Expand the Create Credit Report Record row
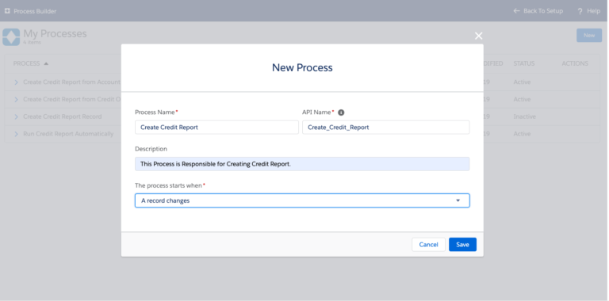This screenshot has height=301, width=609. pos(16,116)
